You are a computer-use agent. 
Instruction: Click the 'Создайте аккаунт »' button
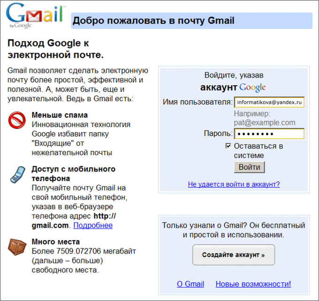[234, 255]
